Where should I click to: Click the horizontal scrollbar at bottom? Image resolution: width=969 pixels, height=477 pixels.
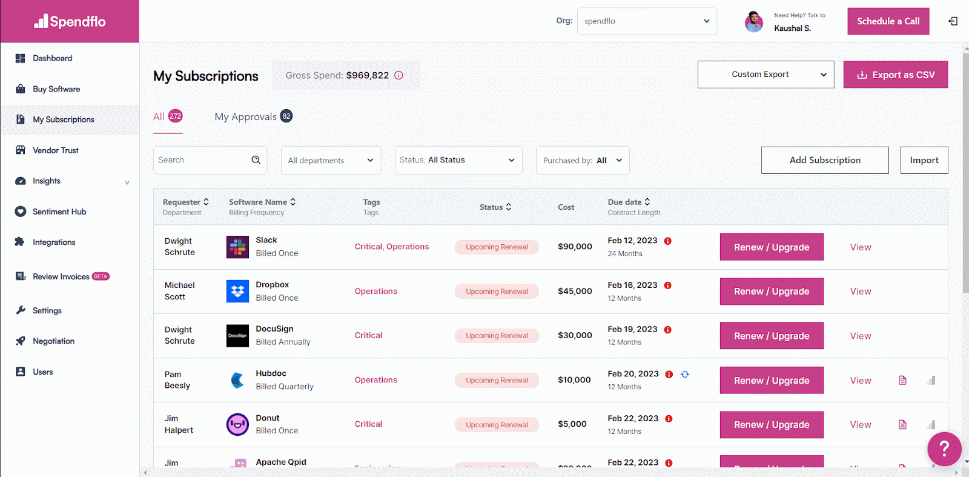click(551, 472)
